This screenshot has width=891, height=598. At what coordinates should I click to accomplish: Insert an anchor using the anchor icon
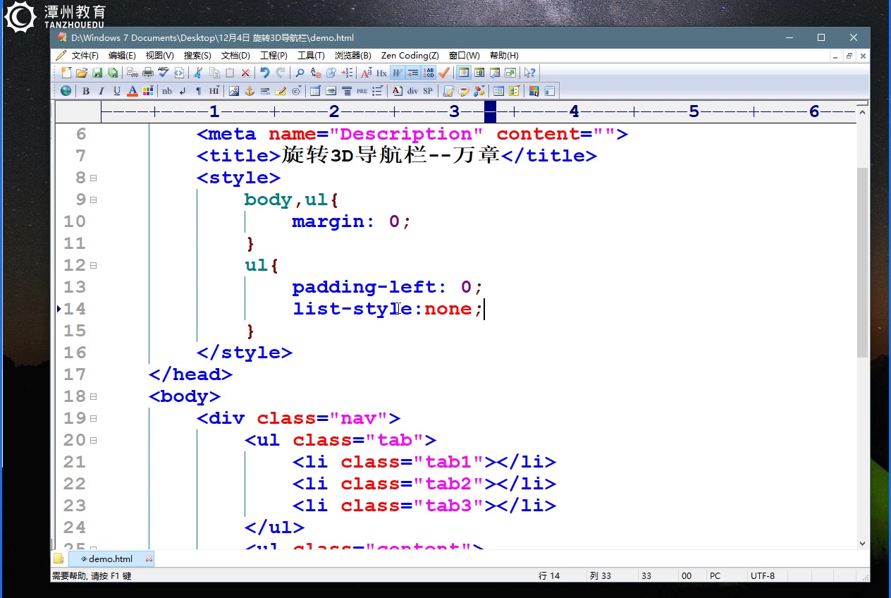point(250,90)
